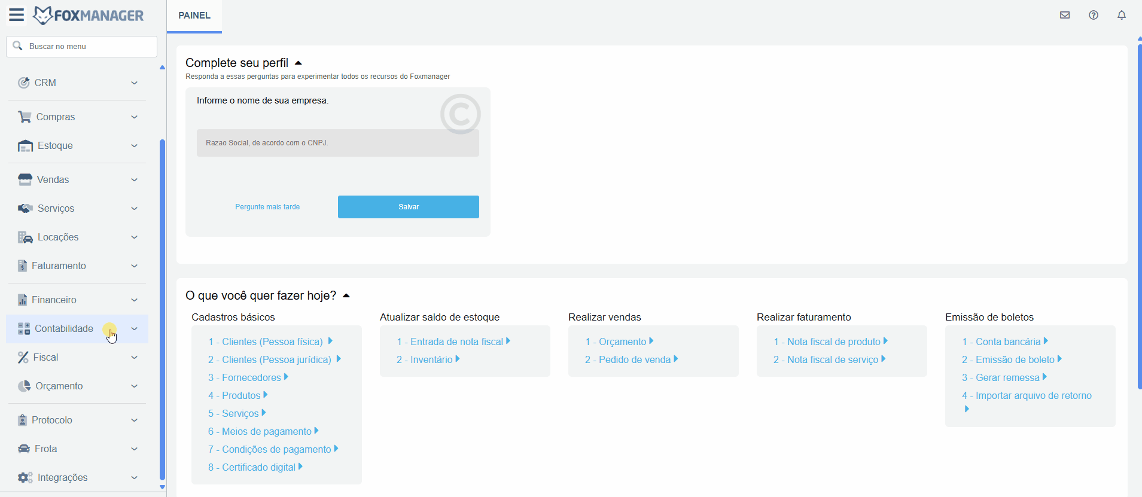The width and height of the screenshot is (1142, 497).
Task: Expand the Vendas menu chevron
Action: (x=135, y=179)
